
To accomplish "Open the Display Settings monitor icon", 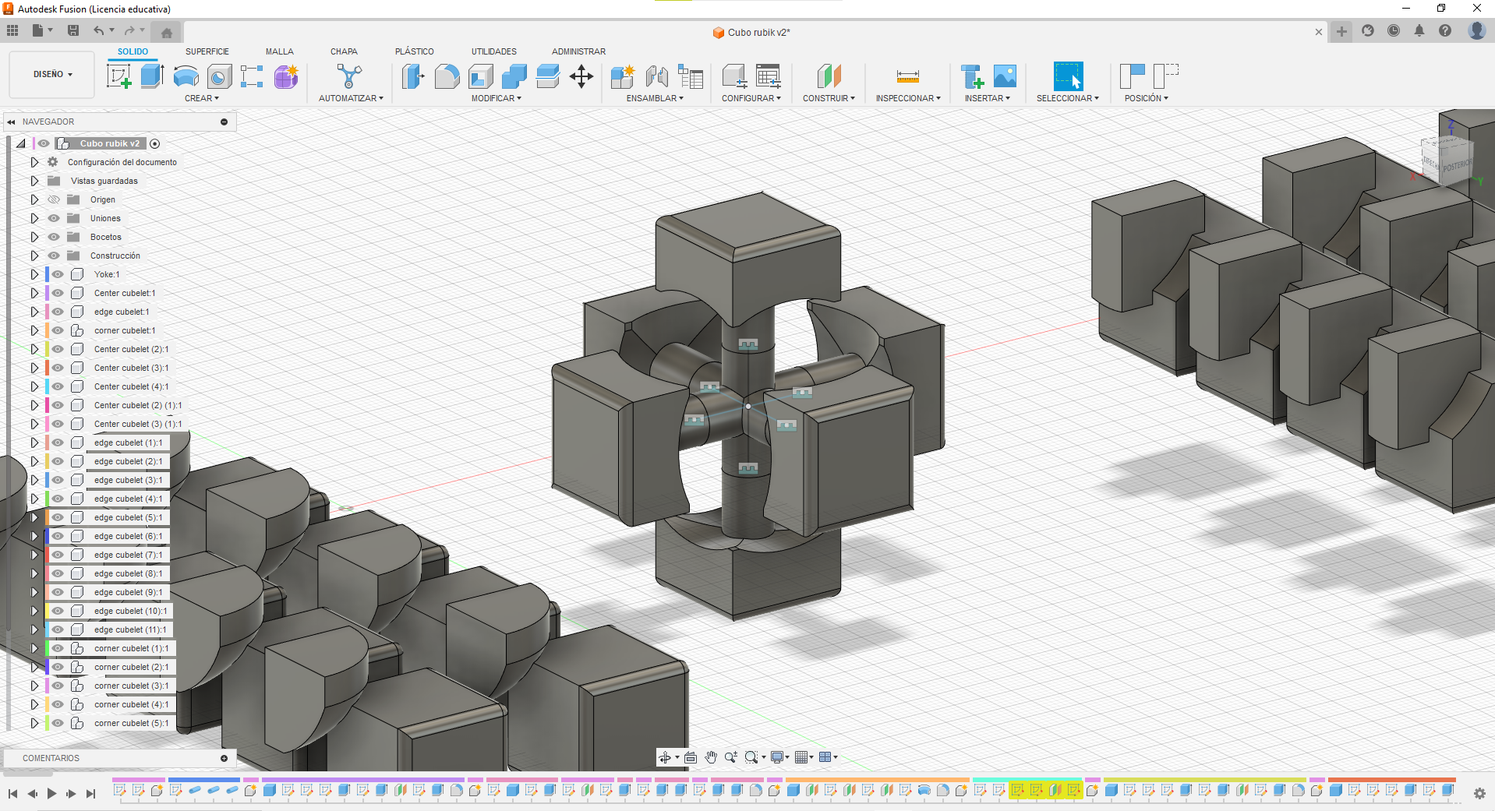I will coord(777,757).
